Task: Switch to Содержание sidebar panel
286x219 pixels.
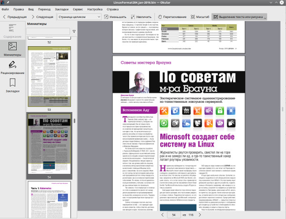Action: click(x=12, y=30)
